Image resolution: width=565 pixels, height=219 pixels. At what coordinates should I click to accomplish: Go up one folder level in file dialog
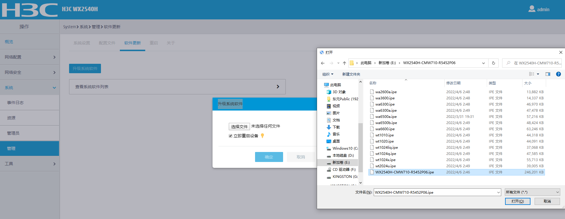click(344, 63)
